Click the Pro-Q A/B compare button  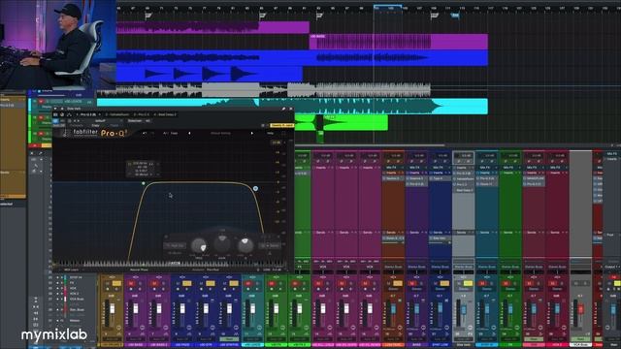[165, 134]
